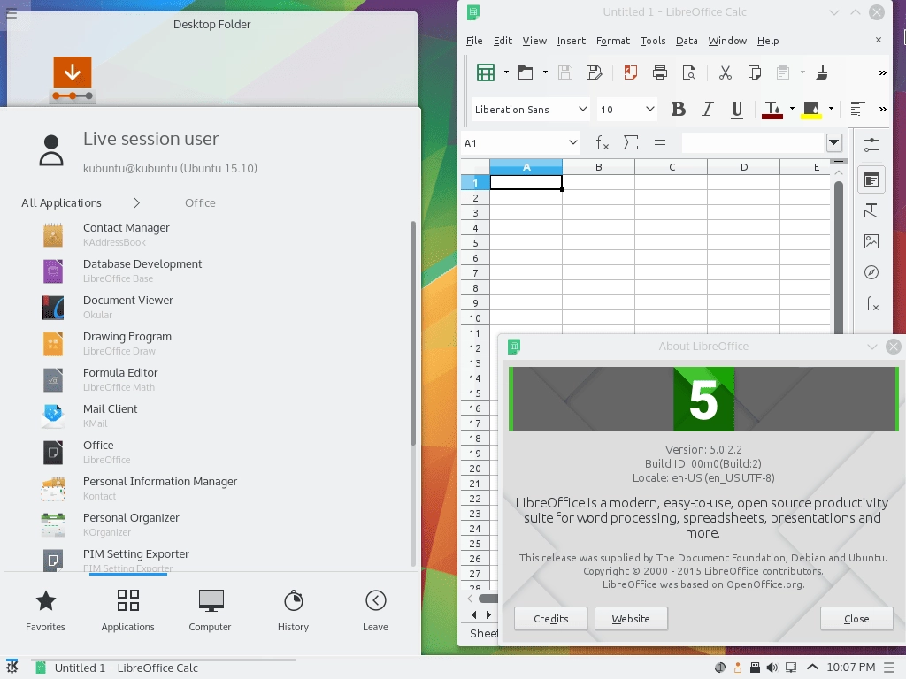Click the Align Left icon in Calc
This screenshot has height=679, width=906.
coord(857,109)
